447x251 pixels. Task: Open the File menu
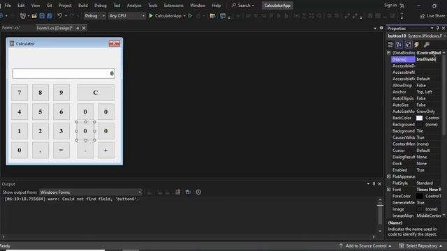[8, 6]
